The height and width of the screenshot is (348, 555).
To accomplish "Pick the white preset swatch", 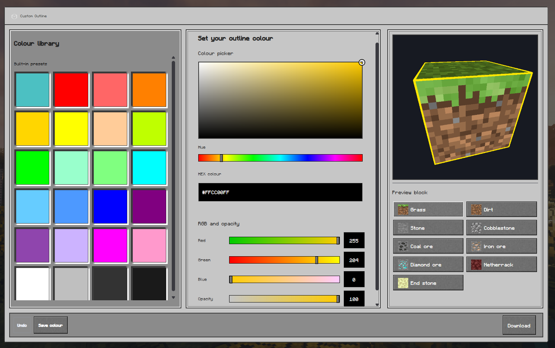I will pyautogui.click(x=32, y=283).
